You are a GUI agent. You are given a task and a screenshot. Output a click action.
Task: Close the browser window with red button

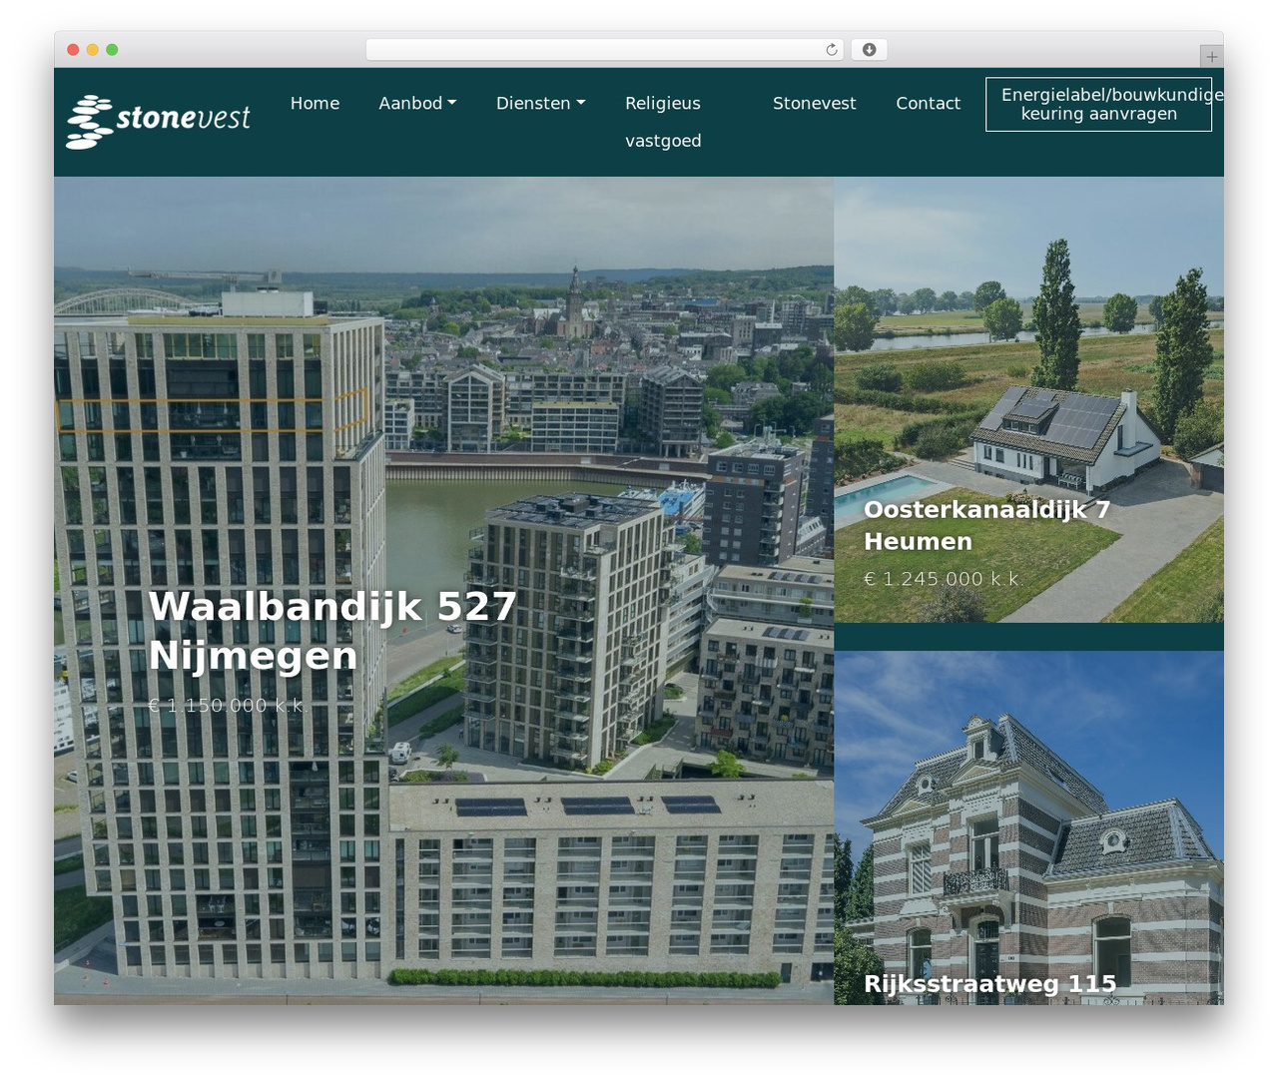tap(73, 50)
